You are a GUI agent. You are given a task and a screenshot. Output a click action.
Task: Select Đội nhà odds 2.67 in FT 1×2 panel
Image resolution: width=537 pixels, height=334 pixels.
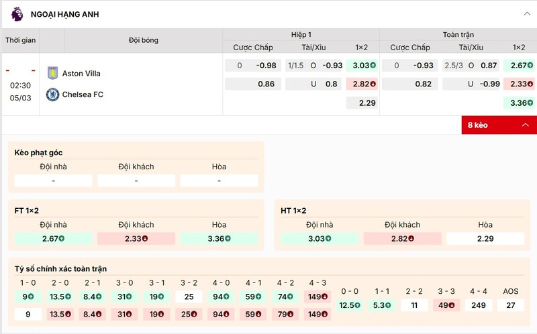[53, 238]
